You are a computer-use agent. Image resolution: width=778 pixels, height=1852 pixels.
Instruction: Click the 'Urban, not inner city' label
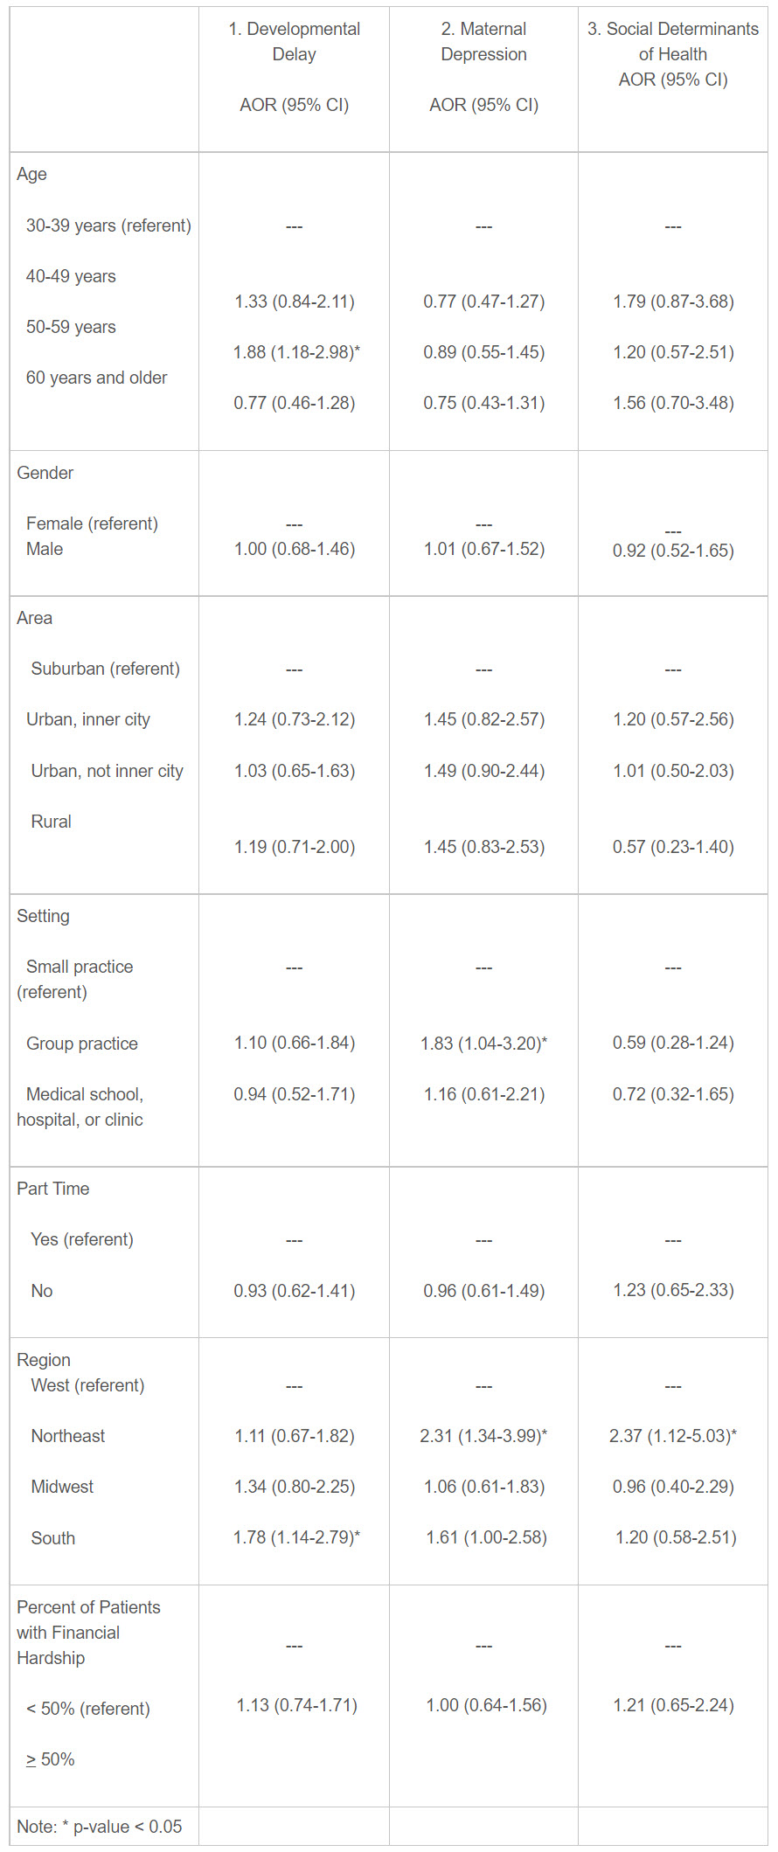click(107, 771)
